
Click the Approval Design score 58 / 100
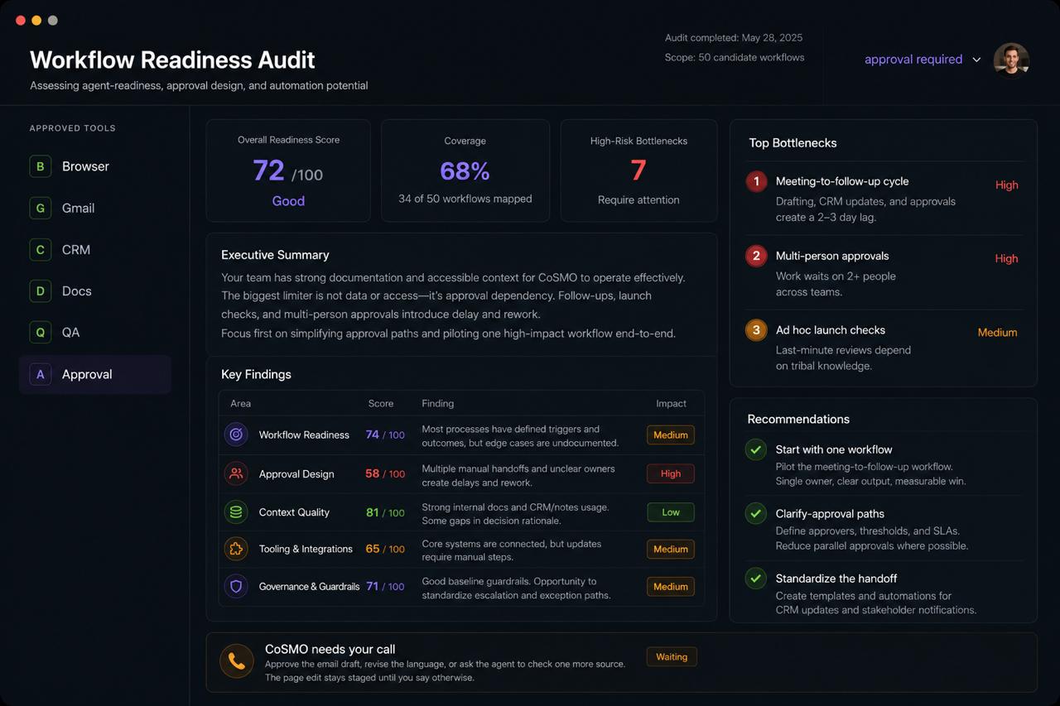coord(385,474)
